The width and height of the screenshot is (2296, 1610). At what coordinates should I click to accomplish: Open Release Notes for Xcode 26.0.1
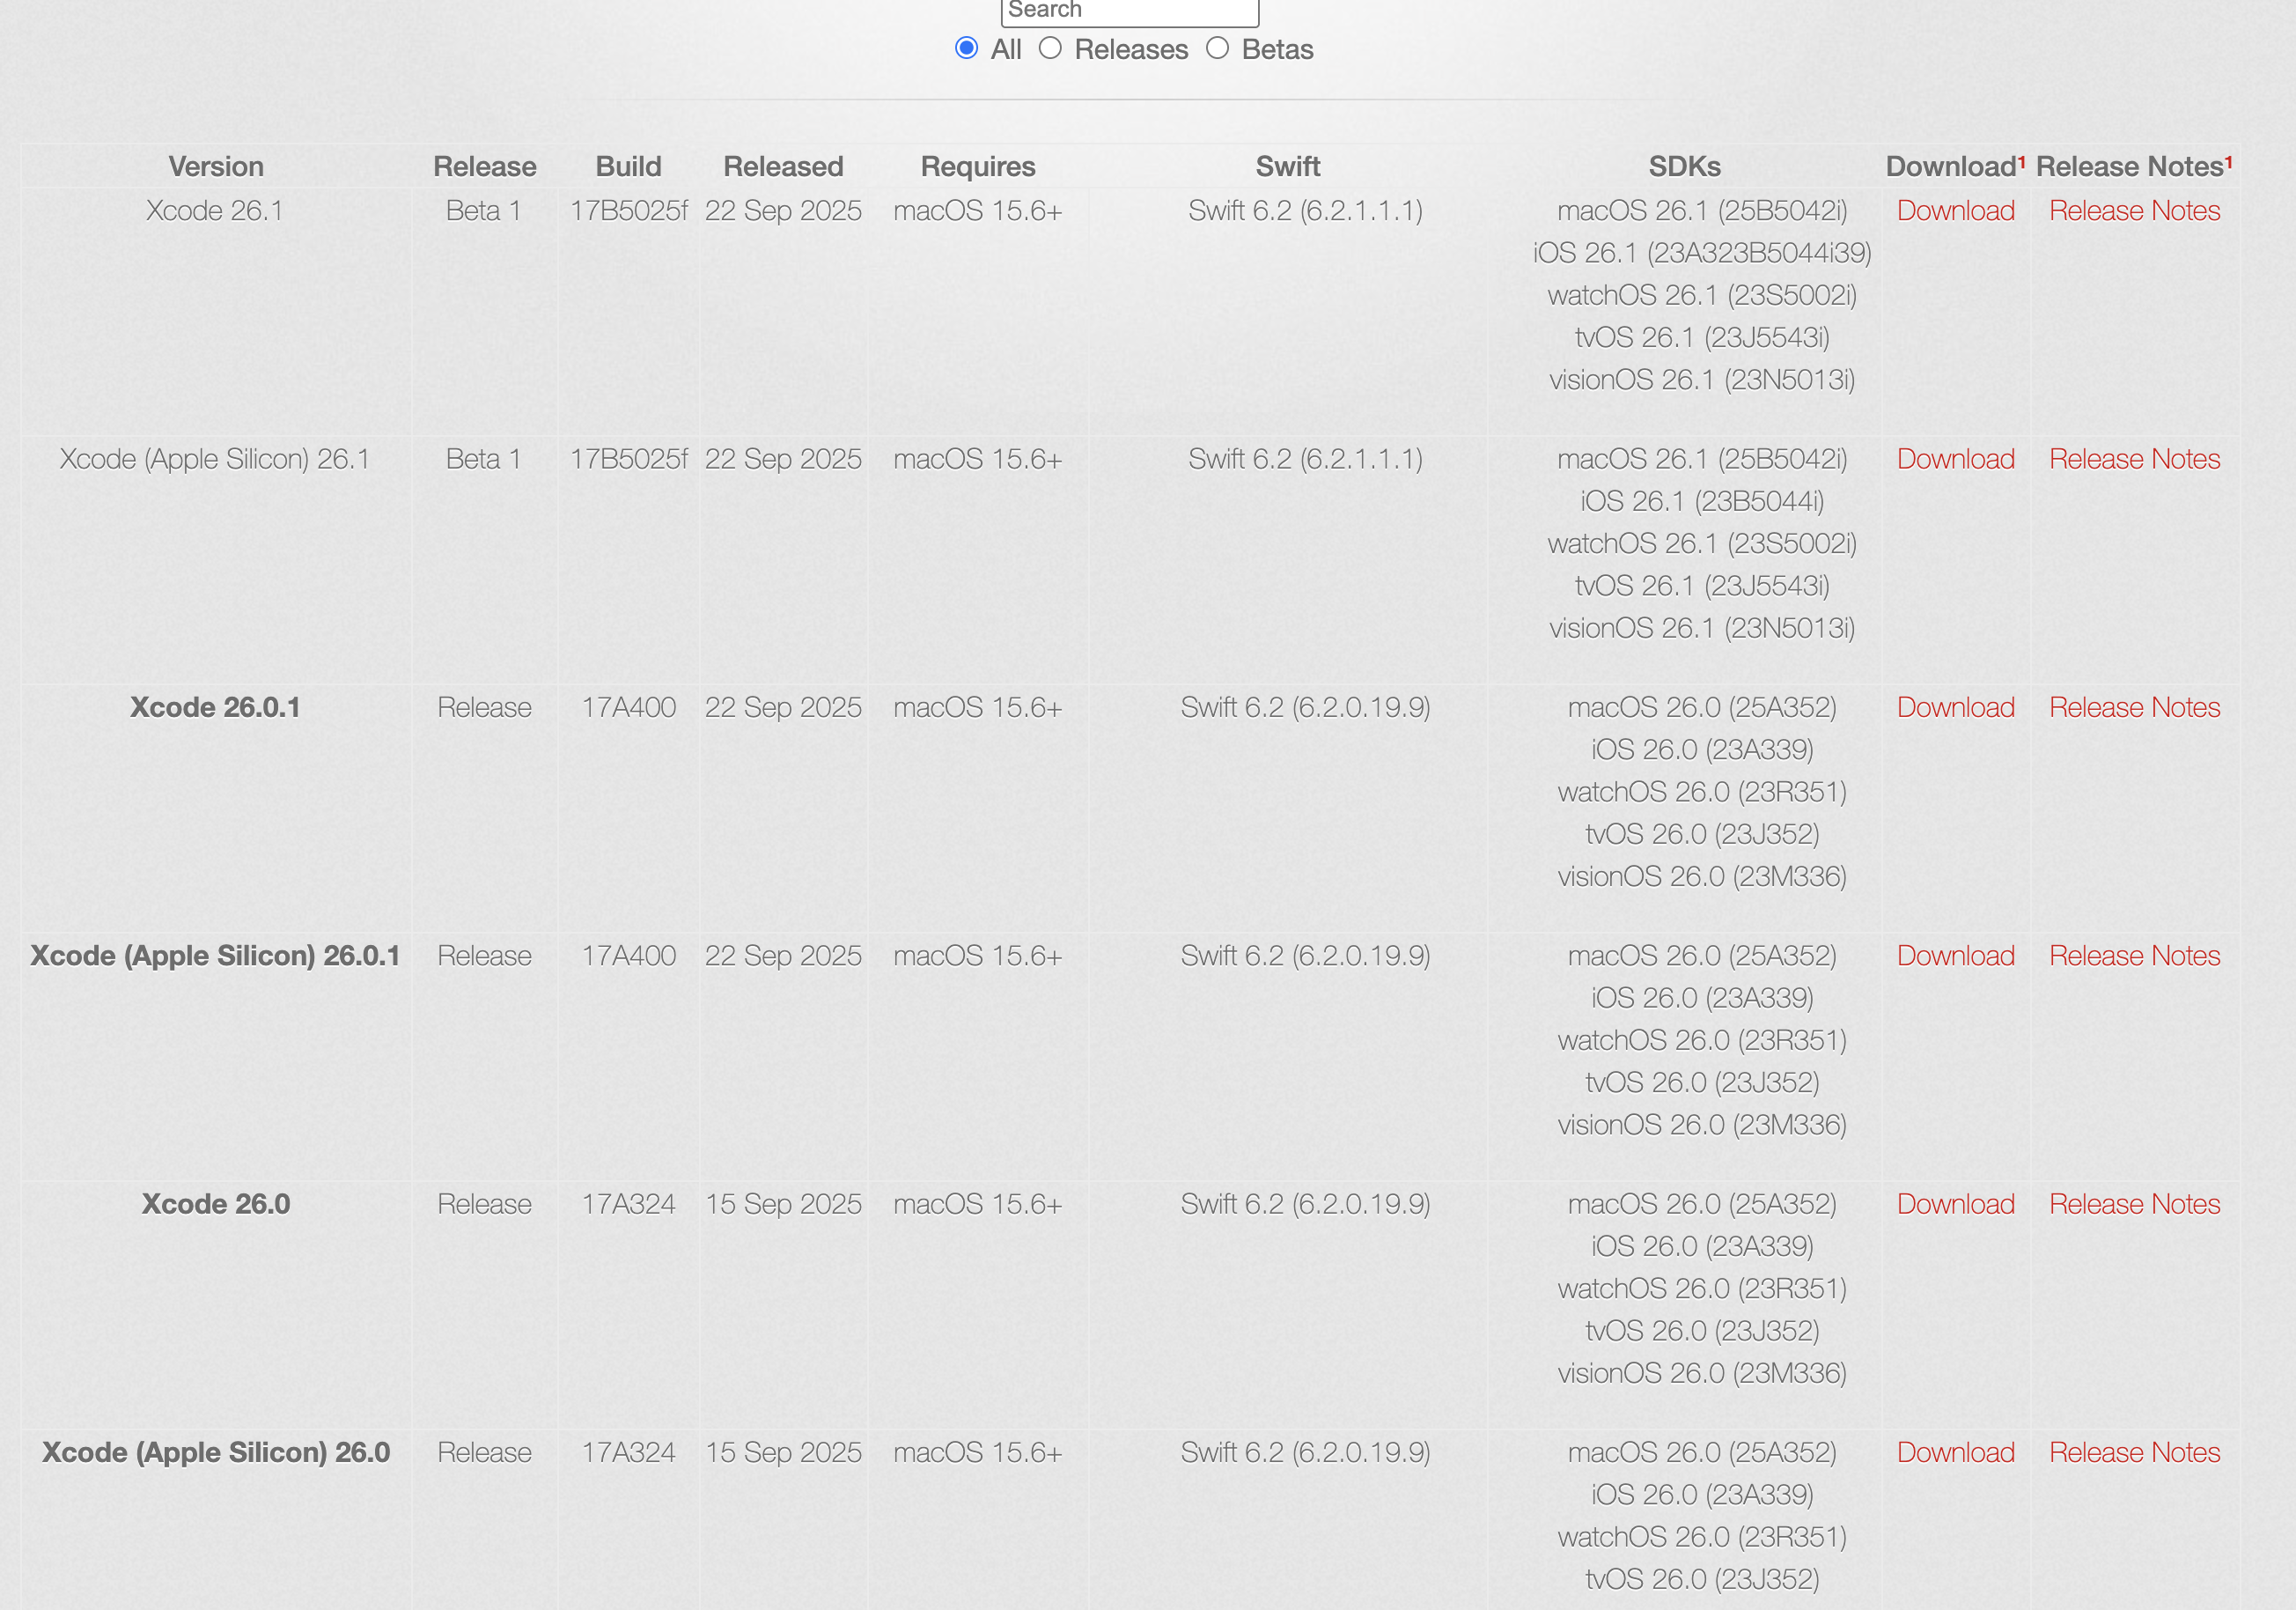[2134, 707]
